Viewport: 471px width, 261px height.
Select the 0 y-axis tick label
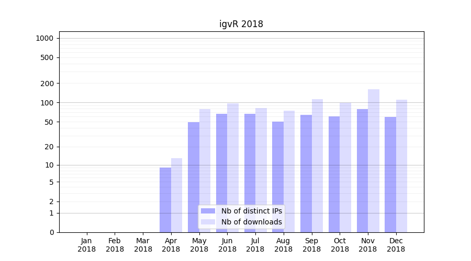coord(52,232)
